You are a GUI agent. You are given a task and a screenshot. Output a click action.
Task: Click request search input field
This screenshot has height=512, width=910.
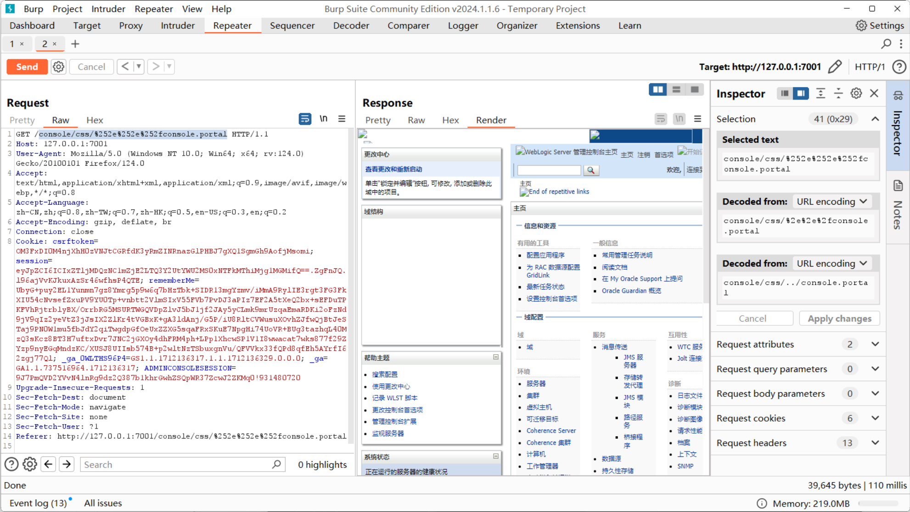(x=183, y=465)
